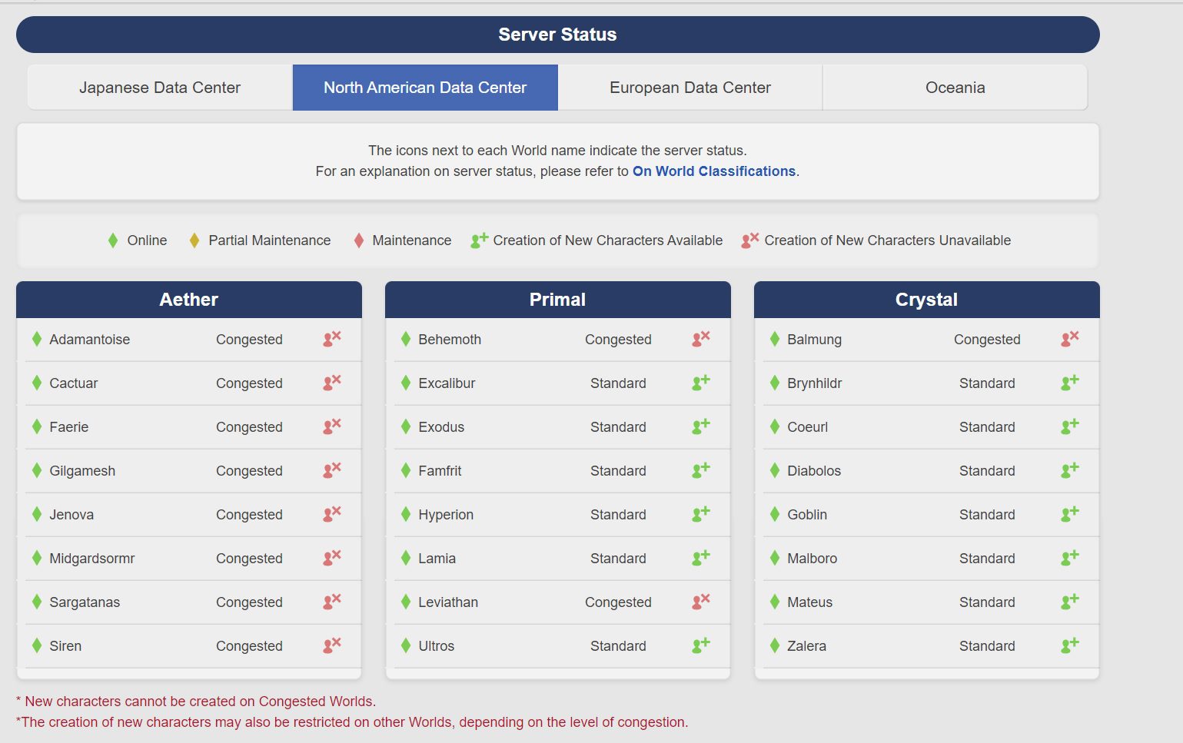1183x743 pixels.
Task: Select the Behemoth world entry
Action: click(x=450, y=339)
